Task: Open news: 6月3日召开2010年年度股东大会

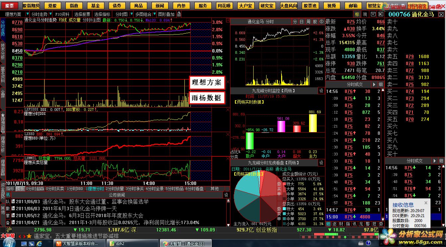Action: click(106, 215)
